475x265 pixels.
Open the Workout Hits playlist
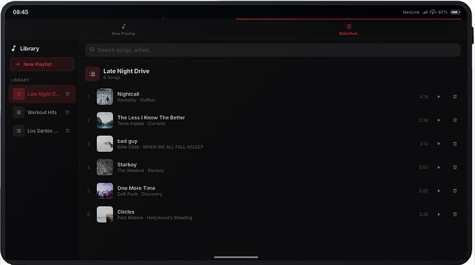(42, 113)
